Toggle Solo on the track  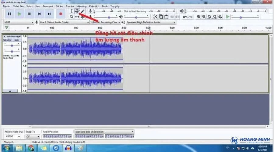[16, 40]
